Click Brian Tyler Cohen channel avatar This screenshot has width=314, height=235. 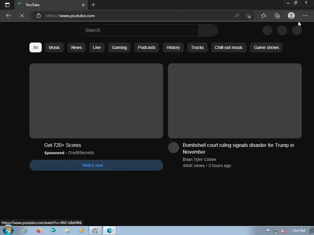coord(174,147)
